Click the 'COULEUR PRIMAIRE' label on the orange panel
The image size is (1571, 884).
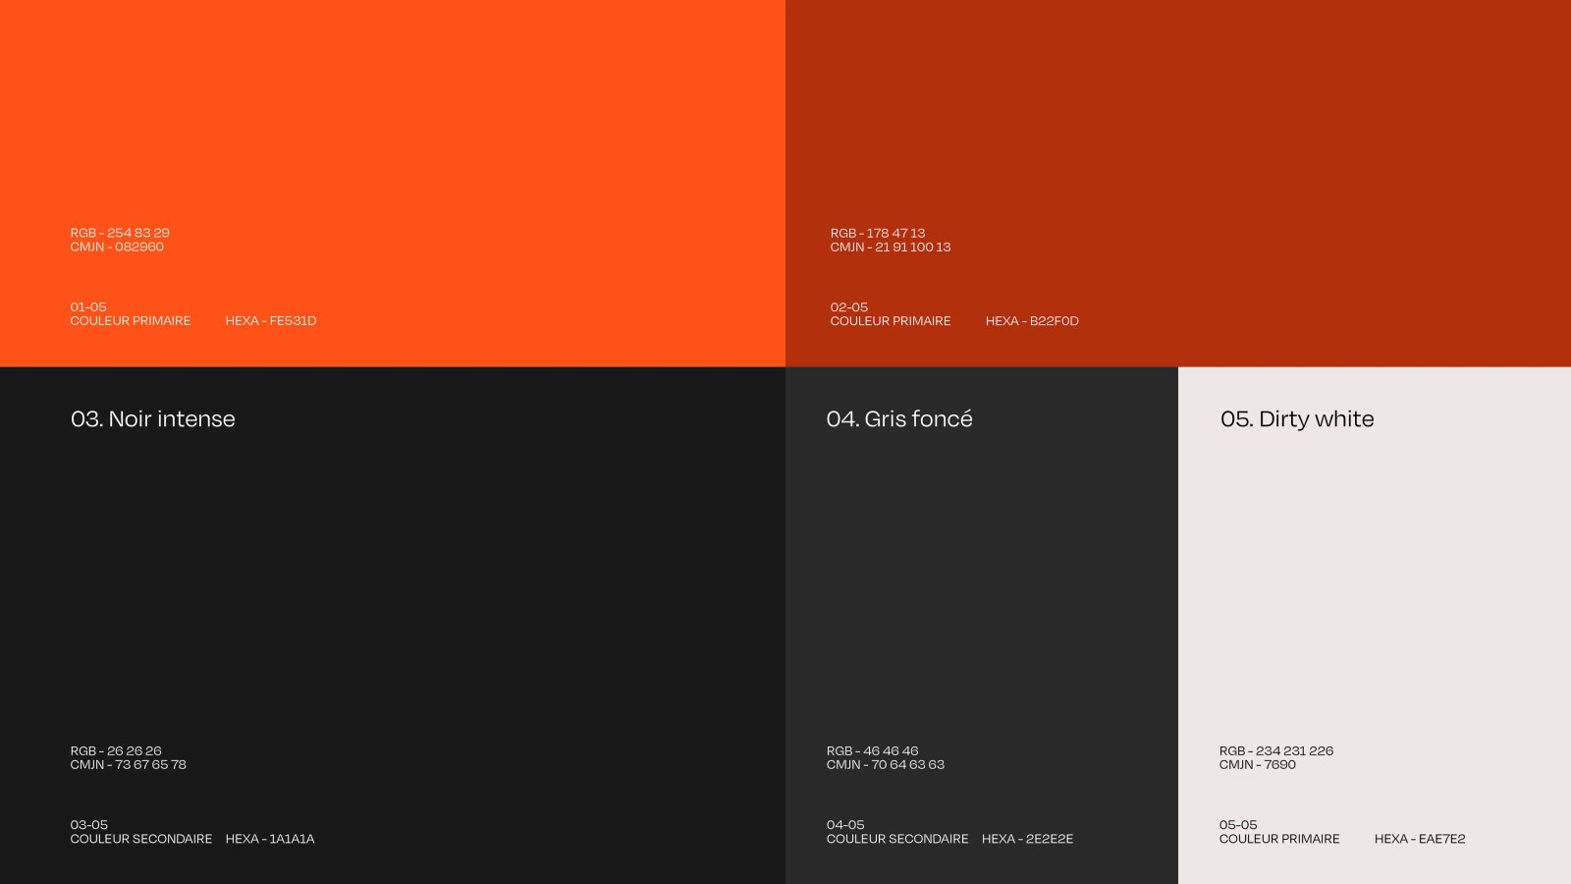click(x=131, y=320)
